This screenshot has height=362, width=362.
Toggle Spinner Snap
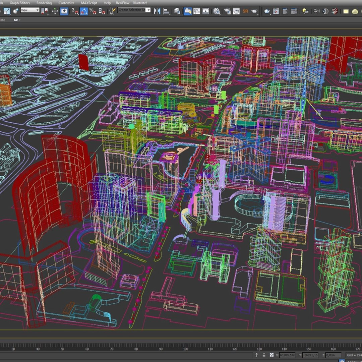tap(102, 11)
